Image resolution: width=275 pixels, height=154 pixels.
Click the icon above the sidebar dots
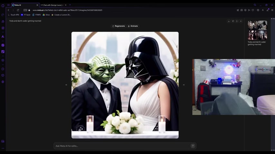click(x=3, y=141)
